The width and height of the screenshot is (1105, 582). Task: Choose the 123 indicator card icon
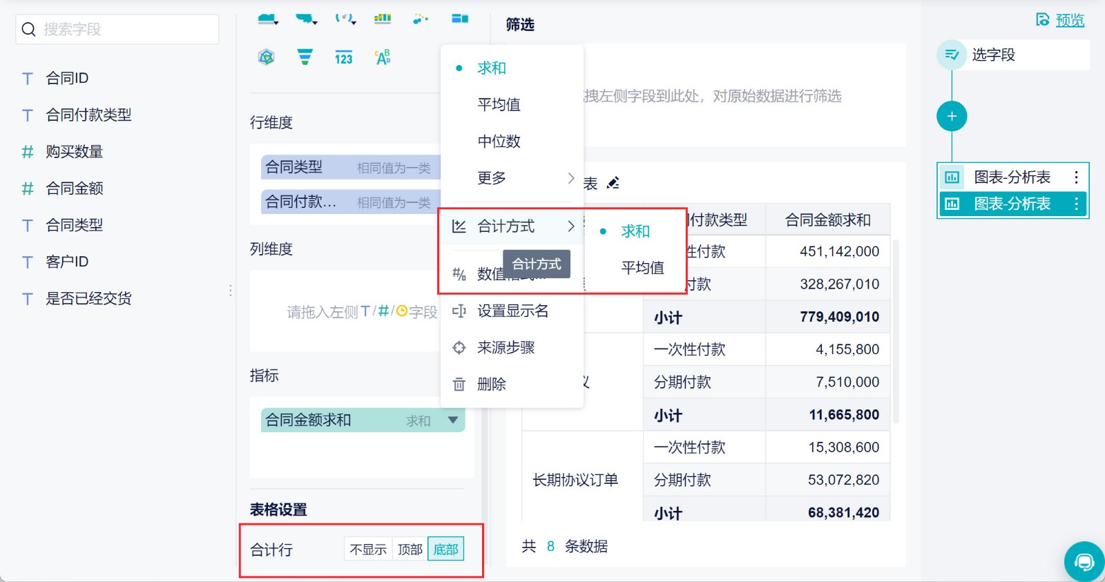pos(343,58)
